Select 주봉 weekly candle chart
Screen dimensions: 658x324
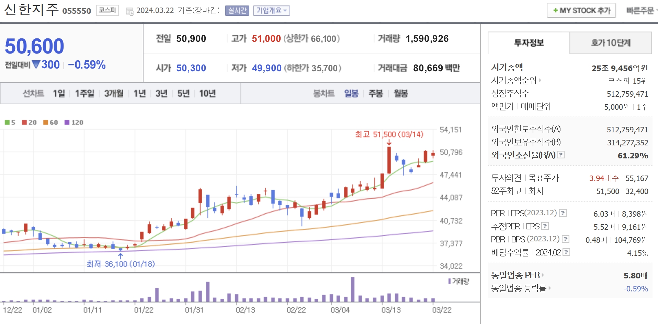(376, 93)
